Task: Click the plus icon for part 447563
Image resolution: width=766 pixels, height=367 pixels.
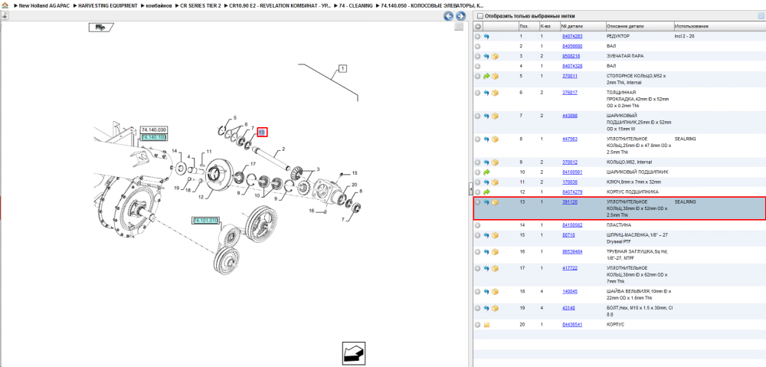Action: [478, 139]
